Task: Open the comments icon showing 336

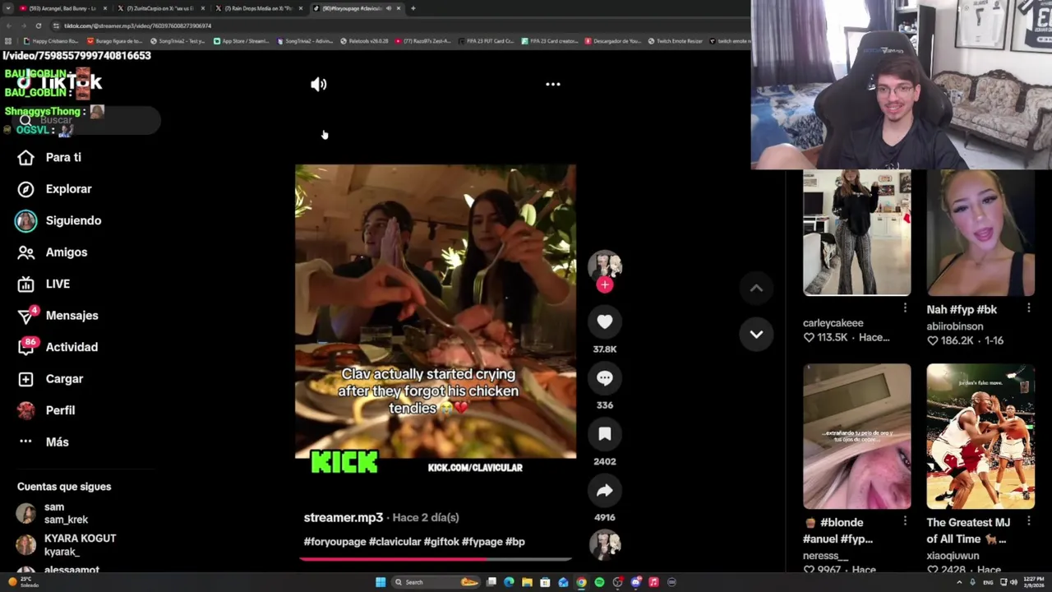Action: click(605, 378)
